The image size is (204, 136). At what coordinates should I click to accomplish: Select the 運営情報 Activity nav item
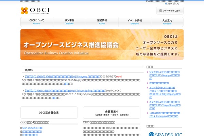tap(102, 22)
